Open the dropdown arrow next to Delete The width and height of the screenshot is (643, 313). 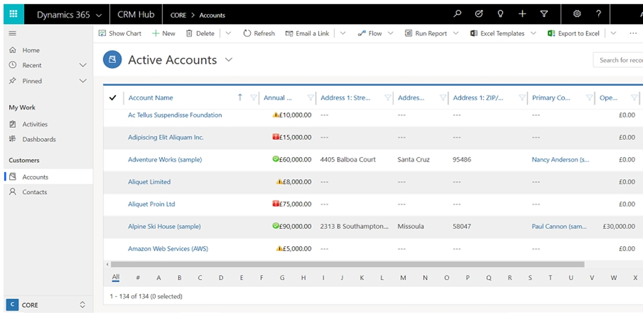point(228,34)
